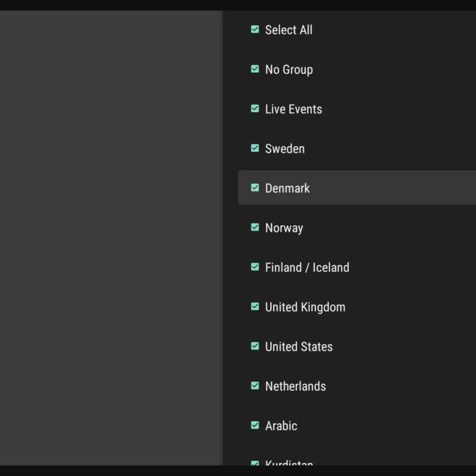Uncheck the Finland / Iceland checkbox
The width and height of the screenshot is (476, 476).
255,267
